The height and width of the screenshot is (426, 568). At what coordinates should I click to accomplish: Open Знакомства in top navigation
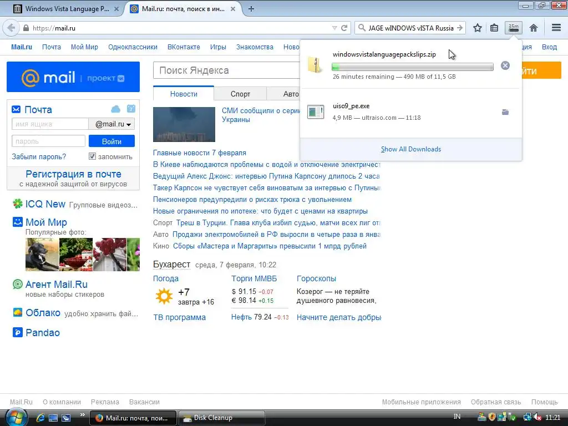tap(255, 47)
